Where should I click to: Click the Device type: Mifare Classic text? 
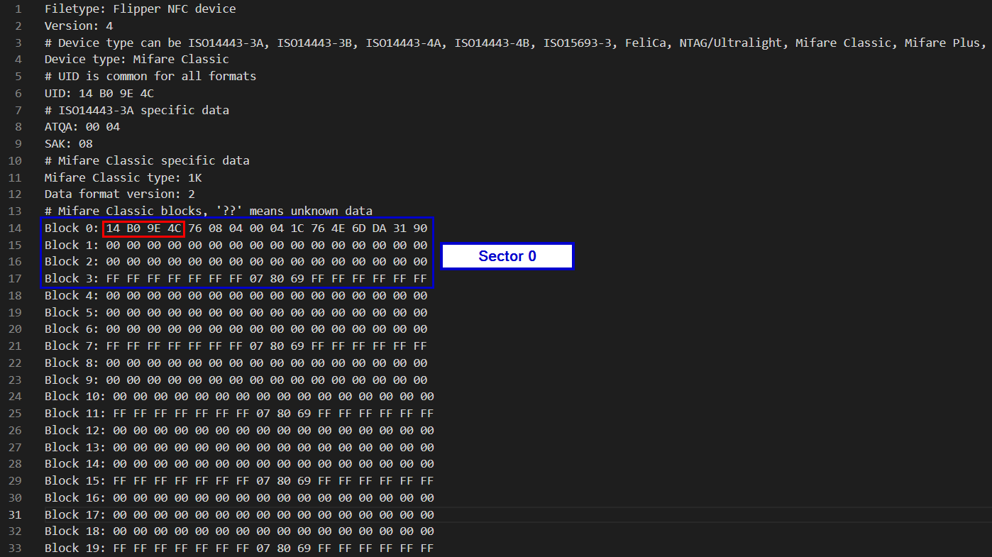pos(136,60)
